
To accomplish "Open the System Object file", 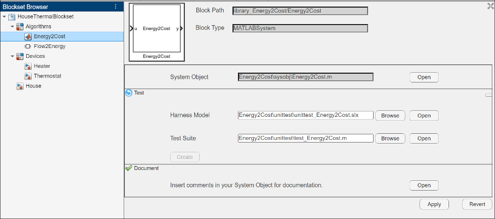I will 424,77.
